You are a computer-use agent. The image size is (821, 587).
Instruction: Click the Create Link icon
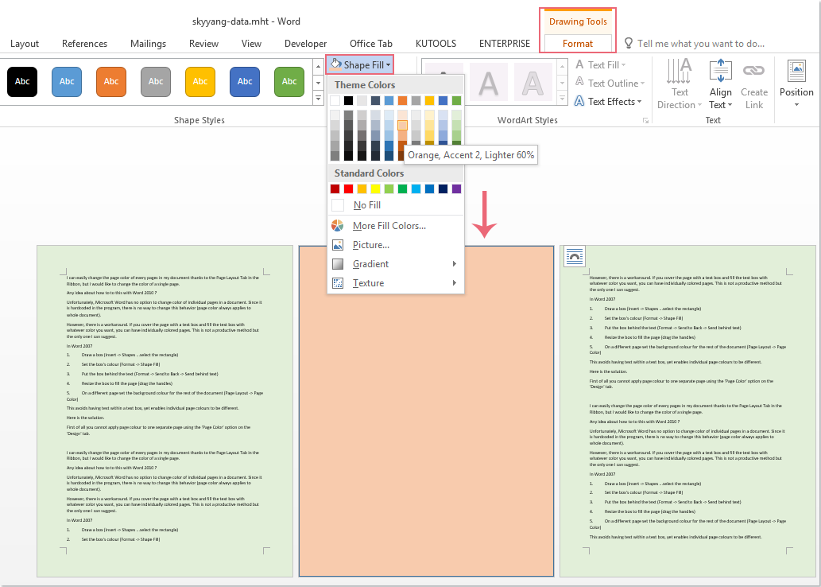point(753,71)
